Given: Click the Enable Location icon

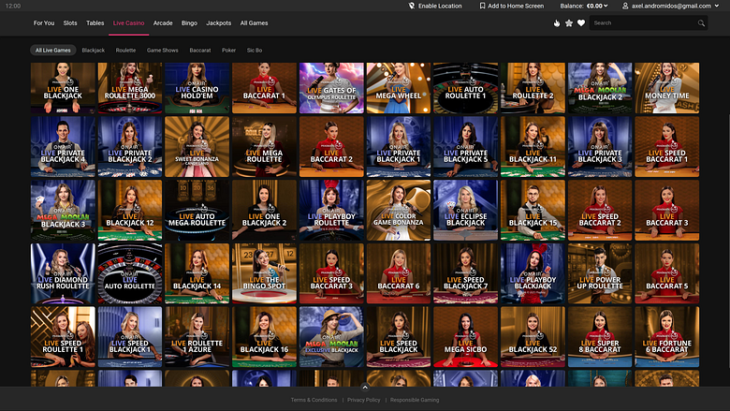Looking at the screenshot, I should [412, 6].
